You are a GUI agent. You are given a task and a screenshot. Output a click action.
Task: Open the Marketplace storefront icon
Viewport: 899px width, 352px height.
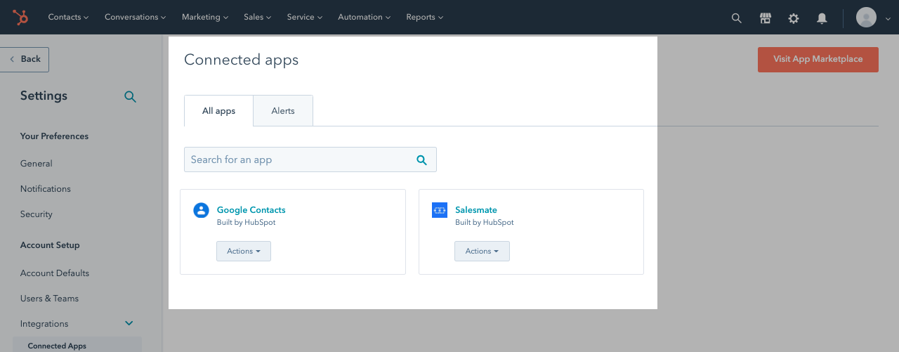point(766,18)
